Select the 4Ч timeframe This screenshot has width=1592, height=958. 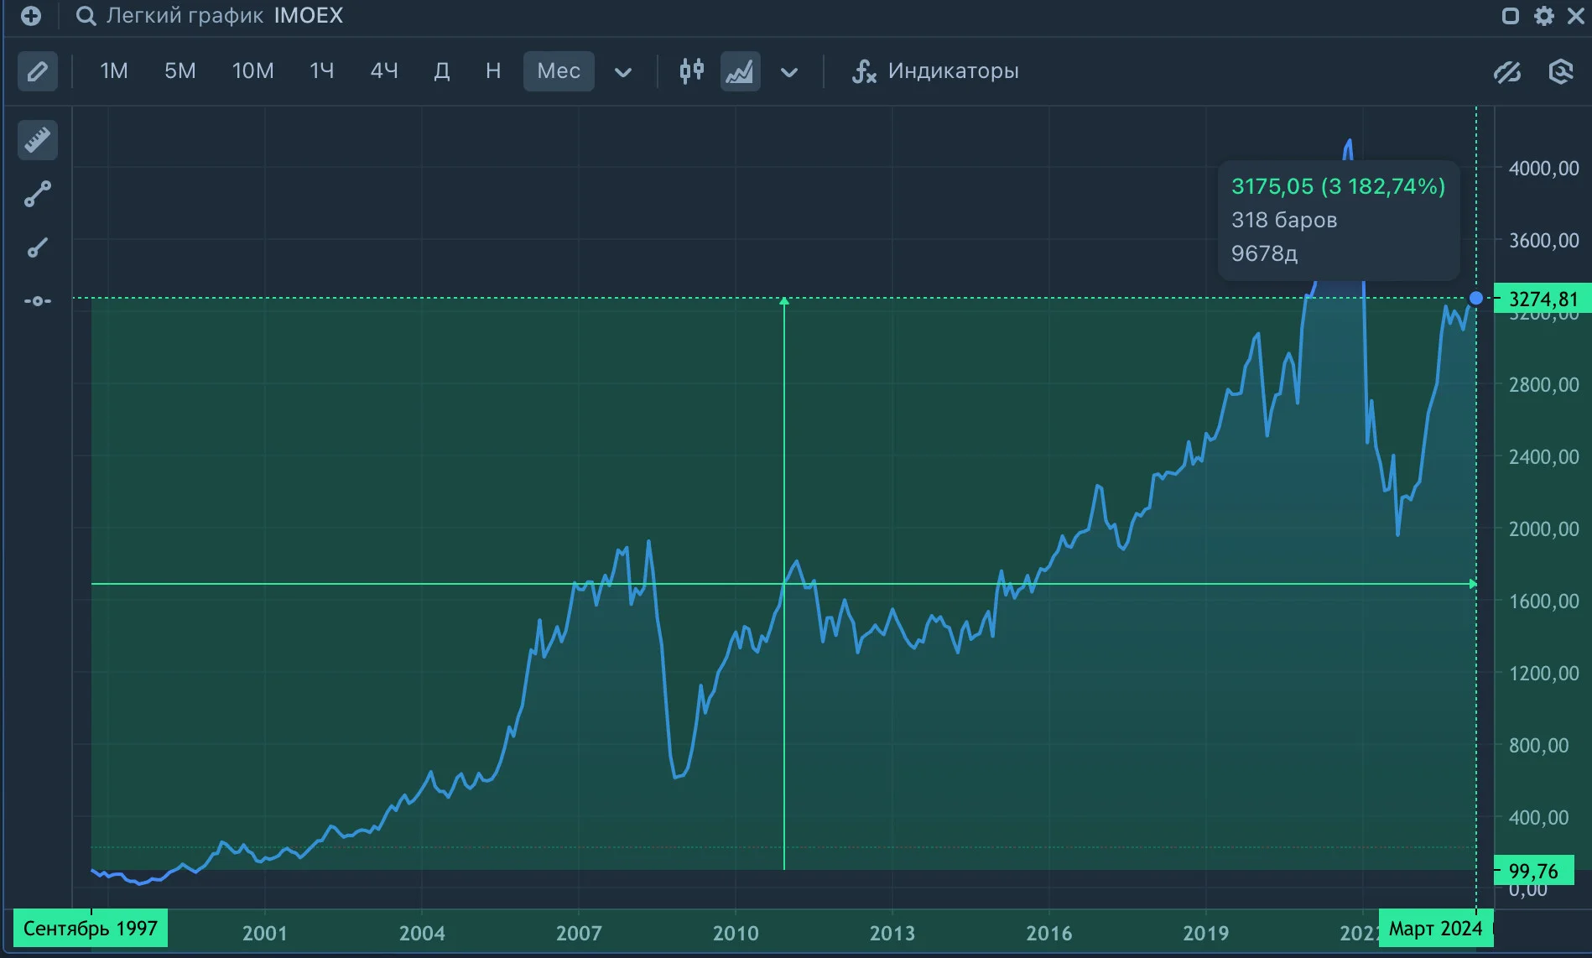pyautogui.click(x=384, y=71)
